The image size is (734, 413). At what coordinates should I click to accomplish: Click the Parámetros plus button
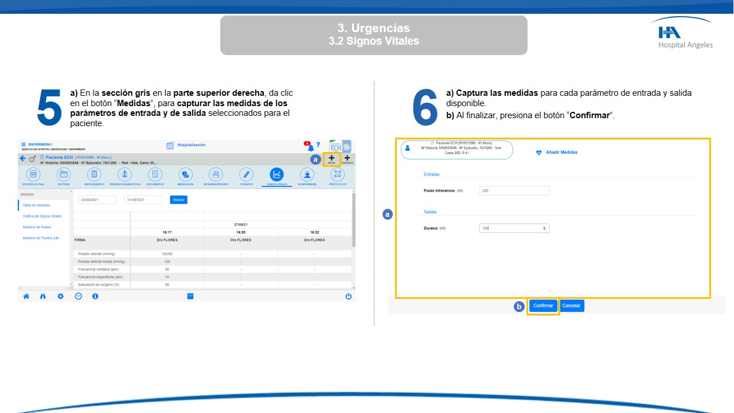[347, 159]
